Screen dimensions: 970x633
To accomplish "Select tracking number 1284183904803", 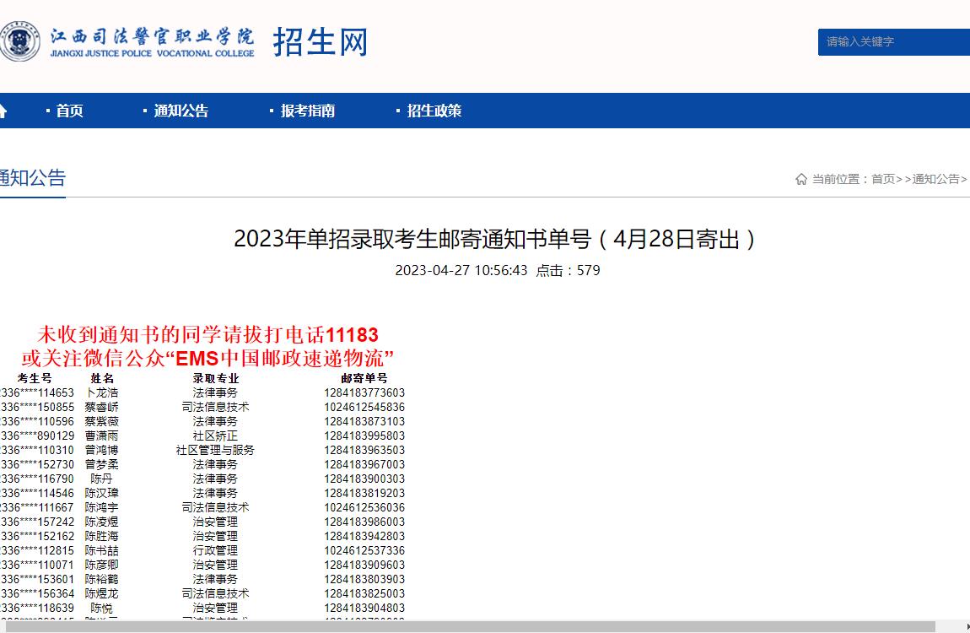I will [364, 608].
